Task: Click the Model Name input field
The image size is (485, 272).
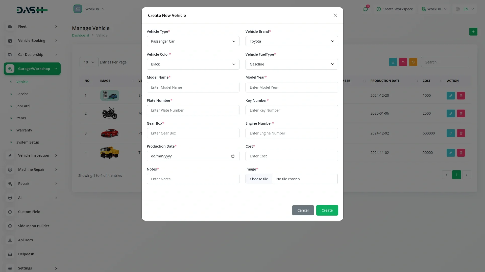Action: [x=193, y=87]
